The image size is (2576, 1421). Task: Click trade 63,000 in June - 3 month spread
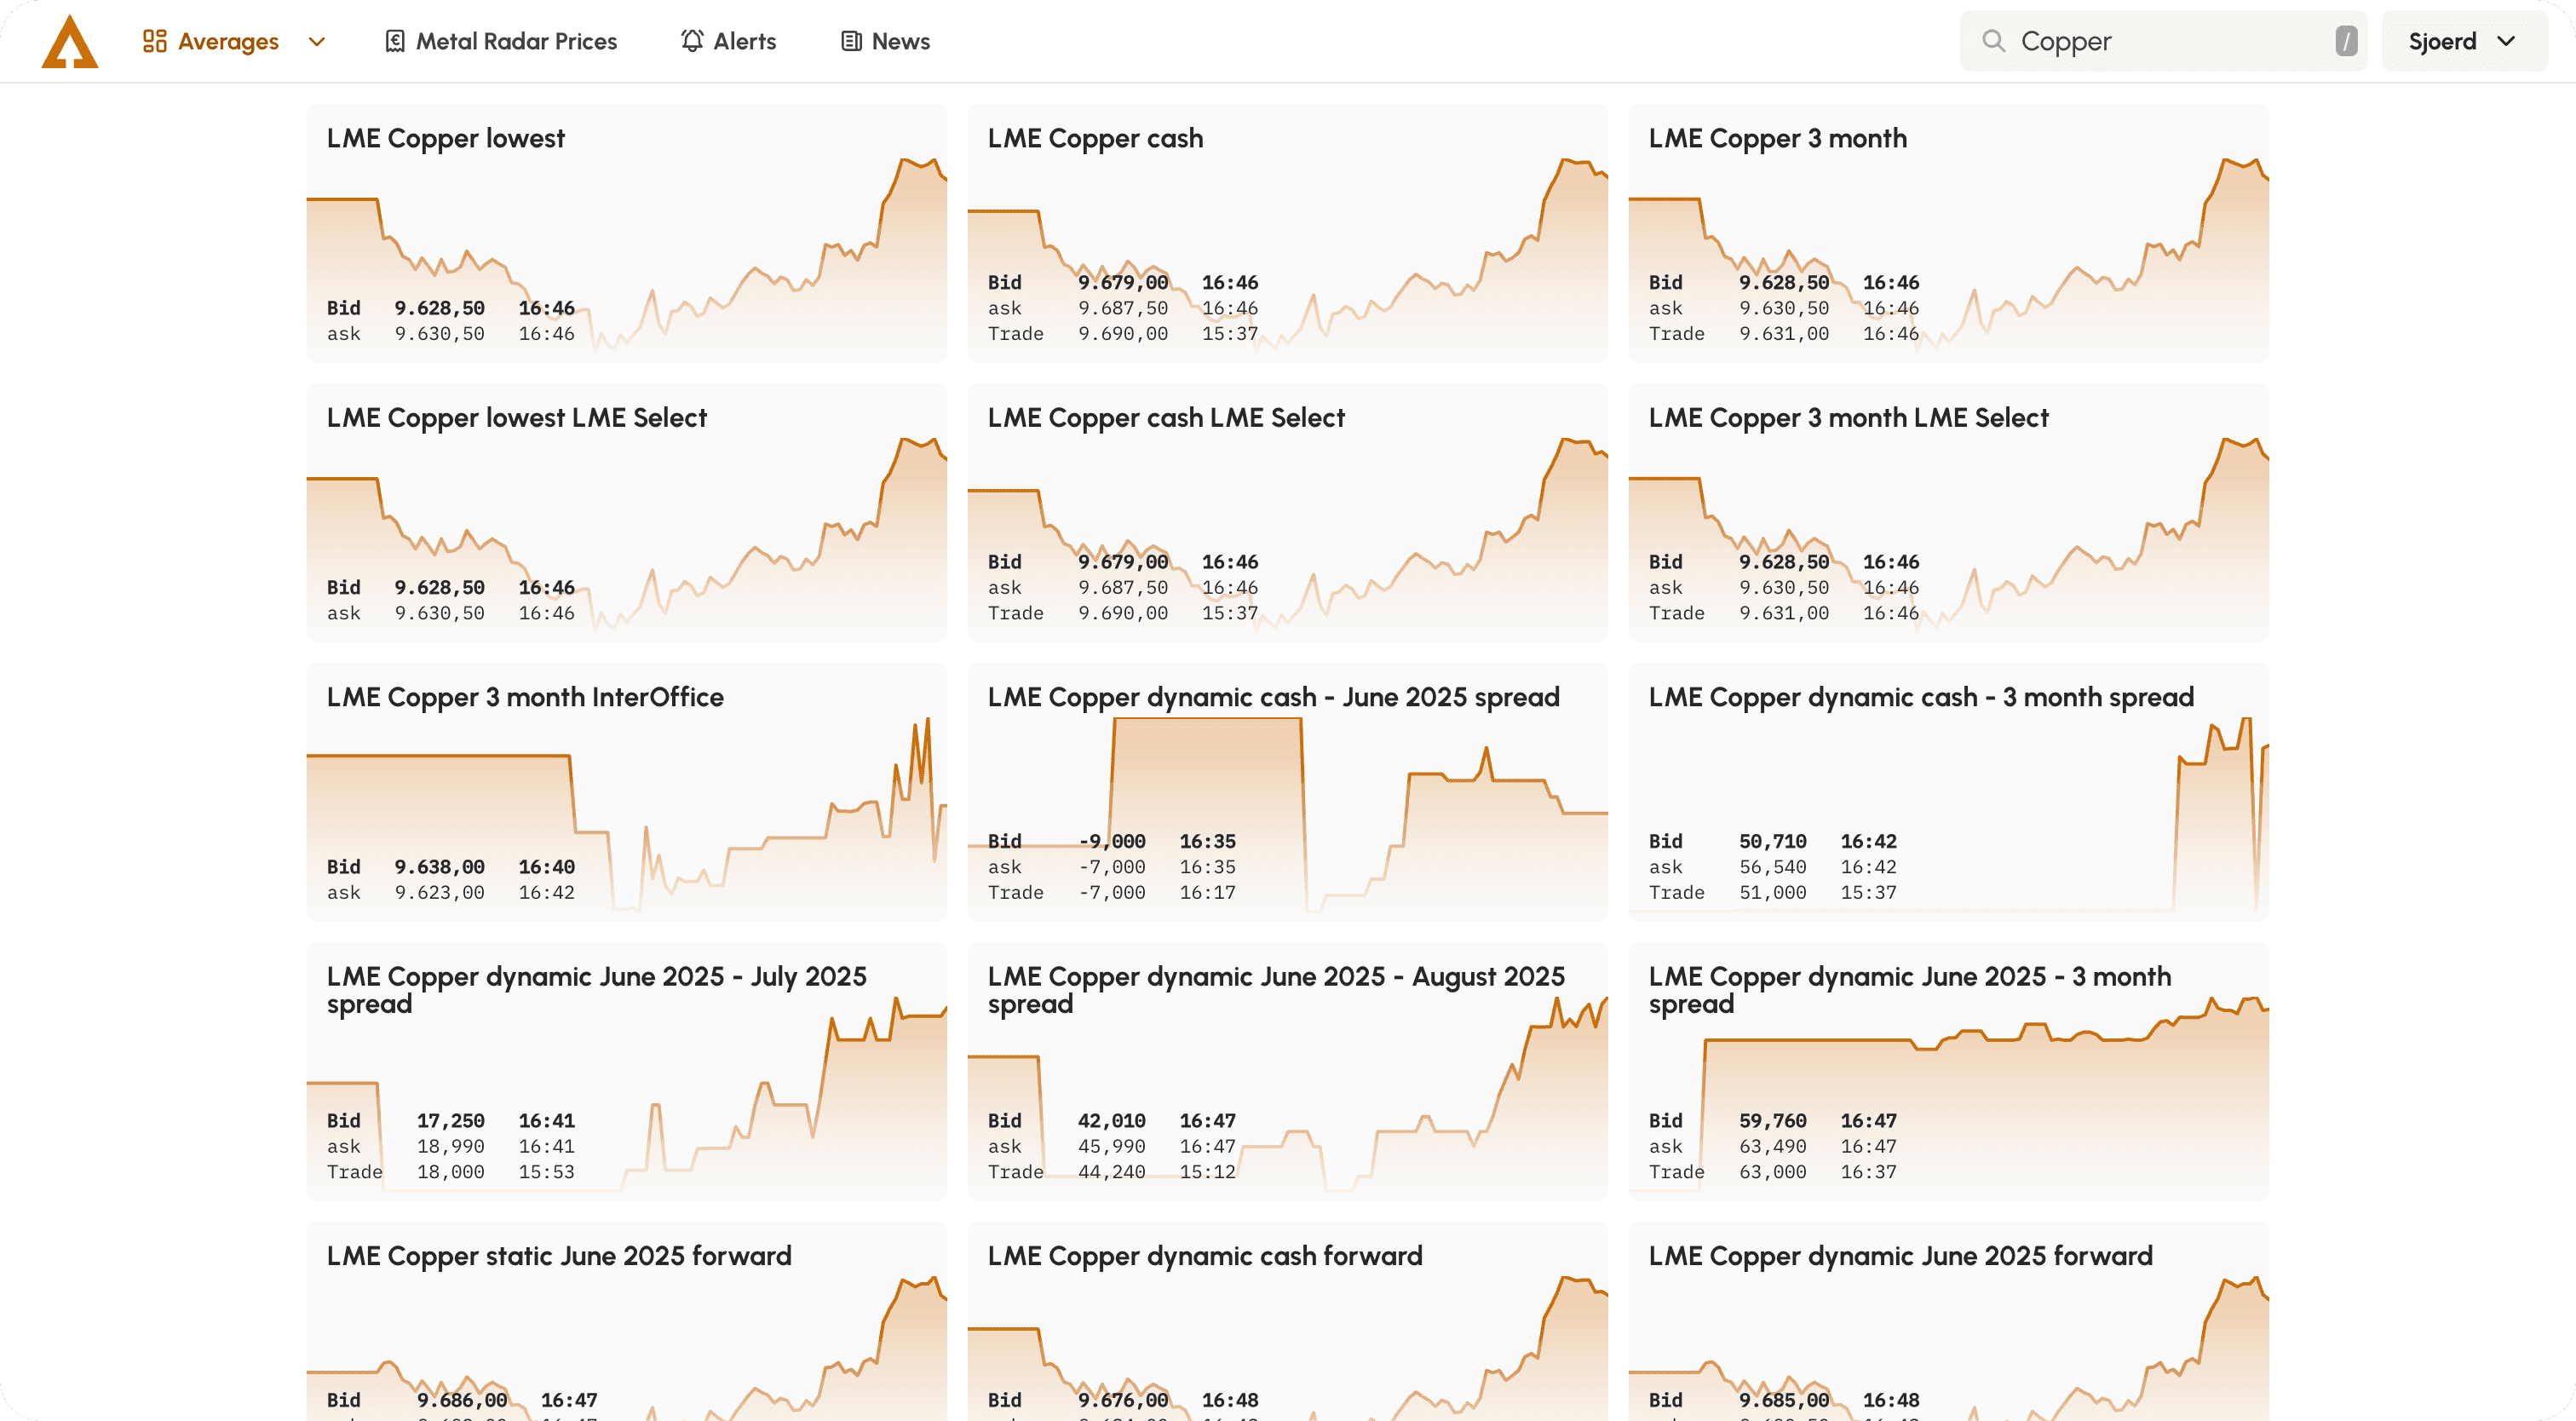tap(1773, 1172)
